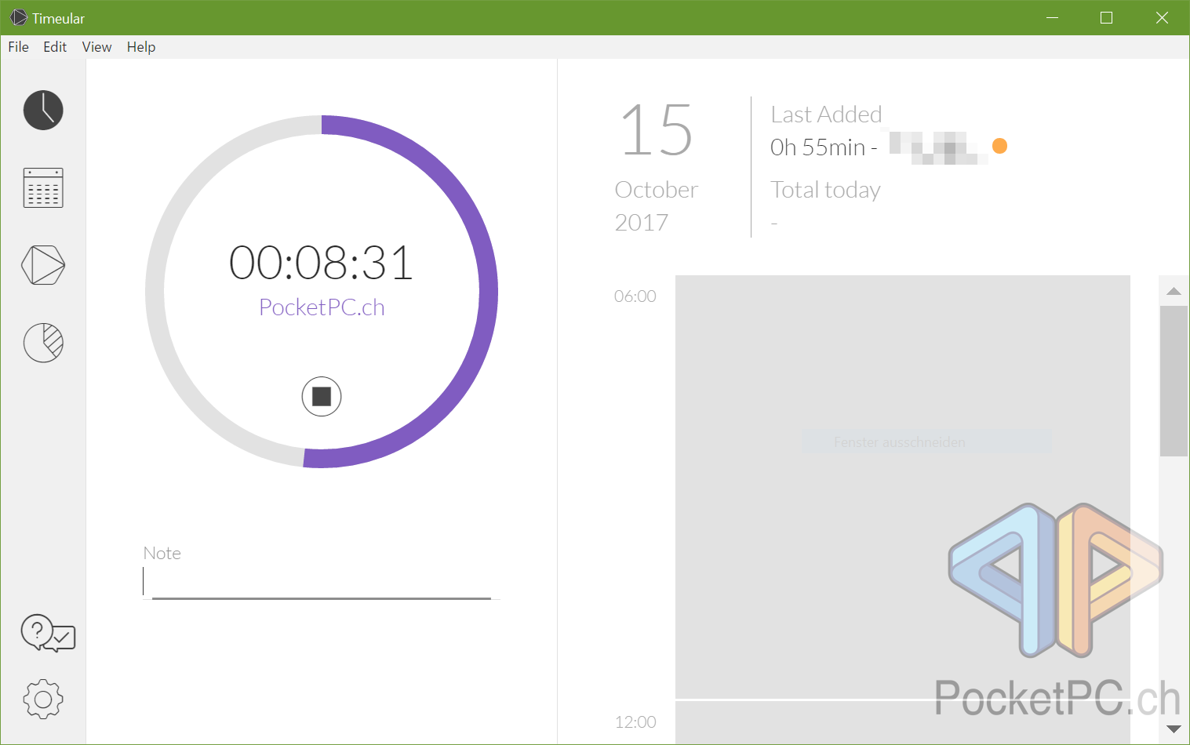Click into the Note input field
Screen dimensions: 1190x745
click(x=321, y=583)
